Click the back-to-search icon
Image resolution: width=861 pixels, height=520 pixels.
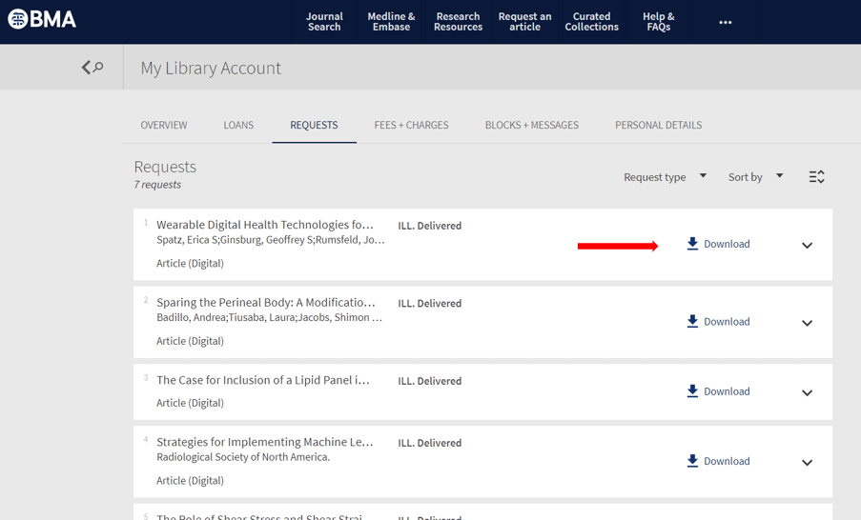(x=92, y=68)
